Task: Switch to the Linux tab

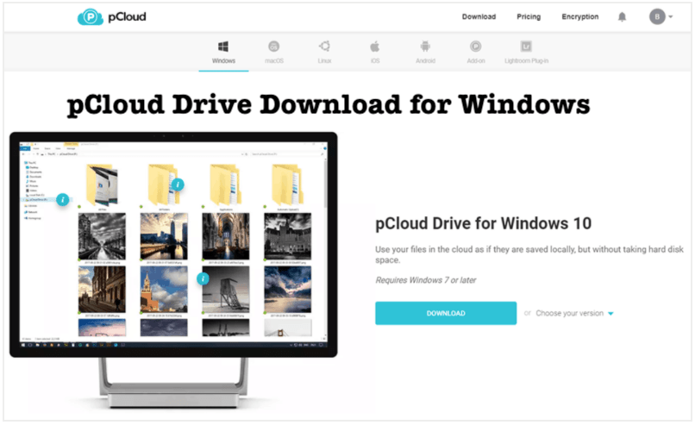Action: pyautogui.click(x=324, y=53)
